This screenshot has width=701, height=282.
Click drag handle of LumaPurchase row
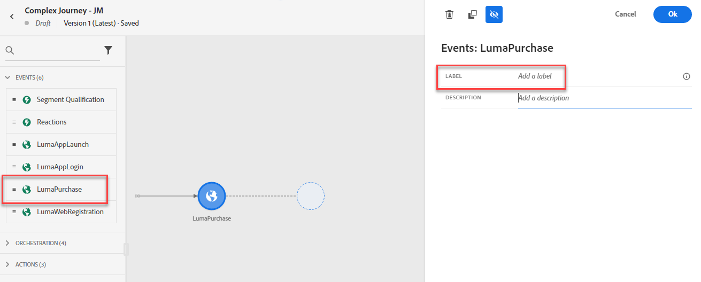[x=14, y=190]
